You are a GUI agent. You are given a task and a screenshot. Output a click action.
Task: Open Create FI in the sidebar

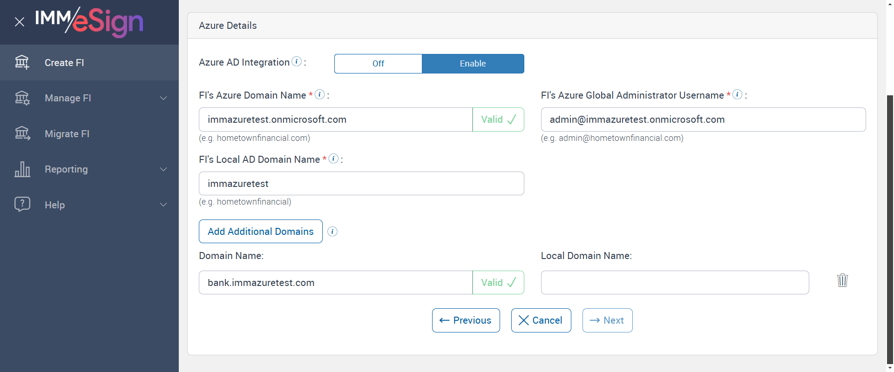point(64,63)
